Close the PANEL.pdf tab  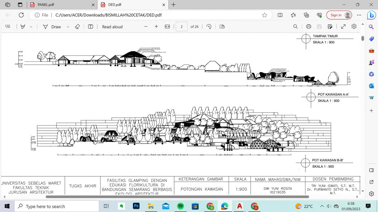click(x=93, y=5)
